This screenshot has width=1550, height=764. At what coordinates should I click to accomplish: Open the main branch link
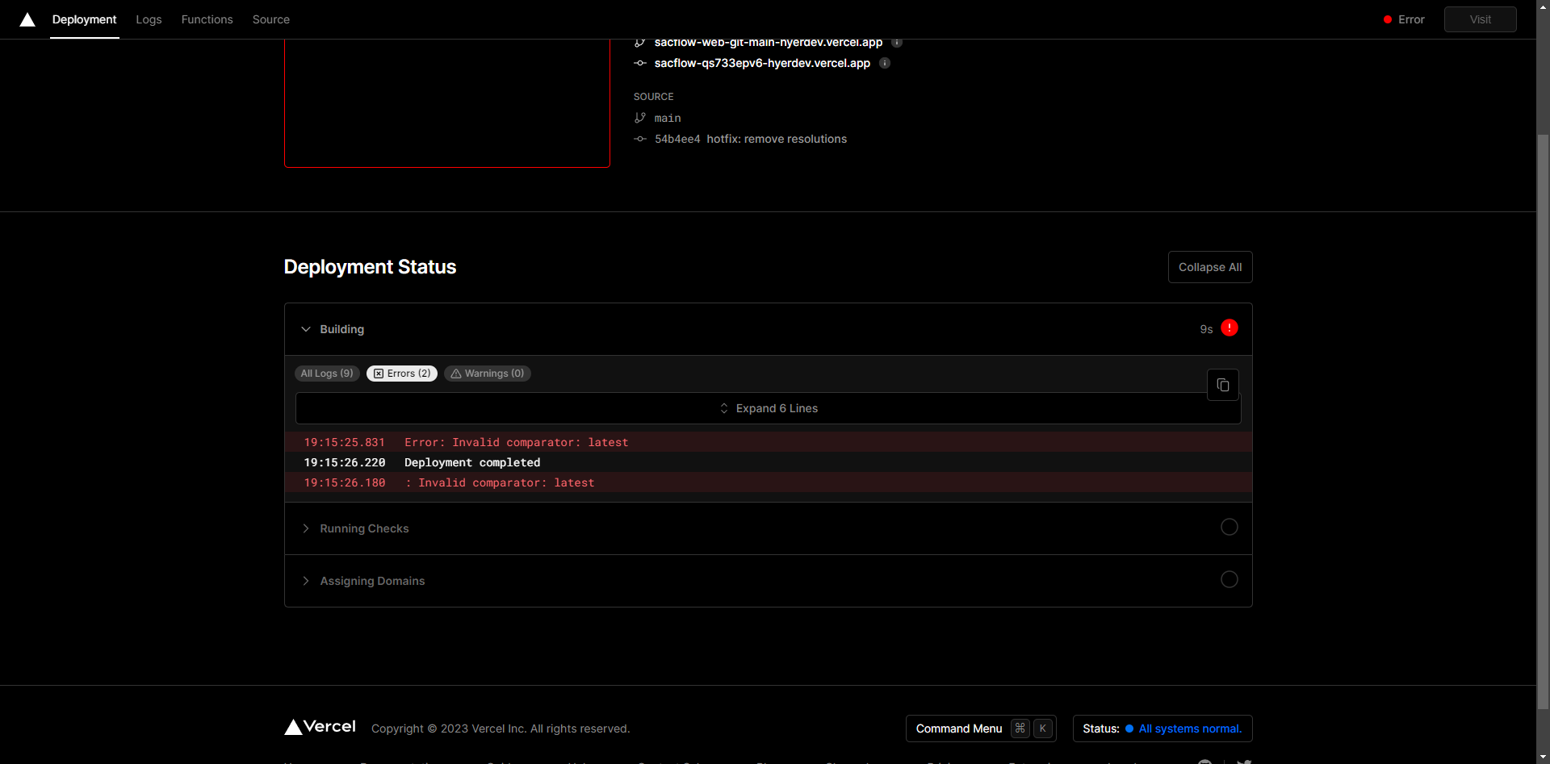click(668, 118)
